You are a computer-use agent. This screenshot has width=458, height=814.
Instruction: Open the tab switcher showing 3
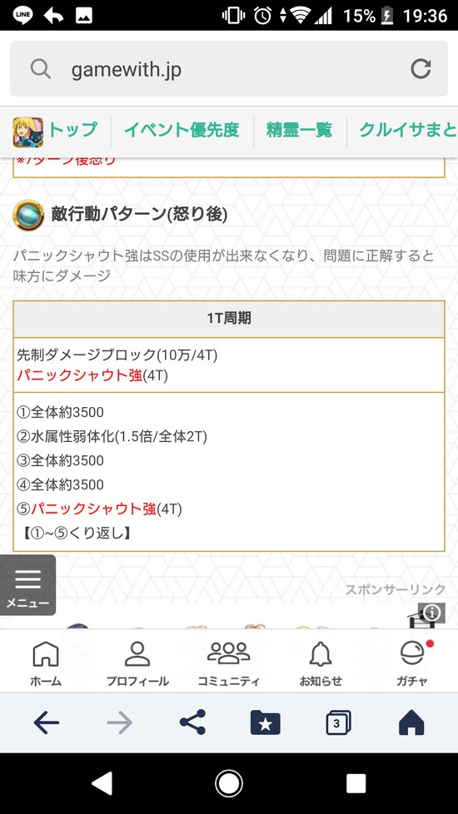339,722
